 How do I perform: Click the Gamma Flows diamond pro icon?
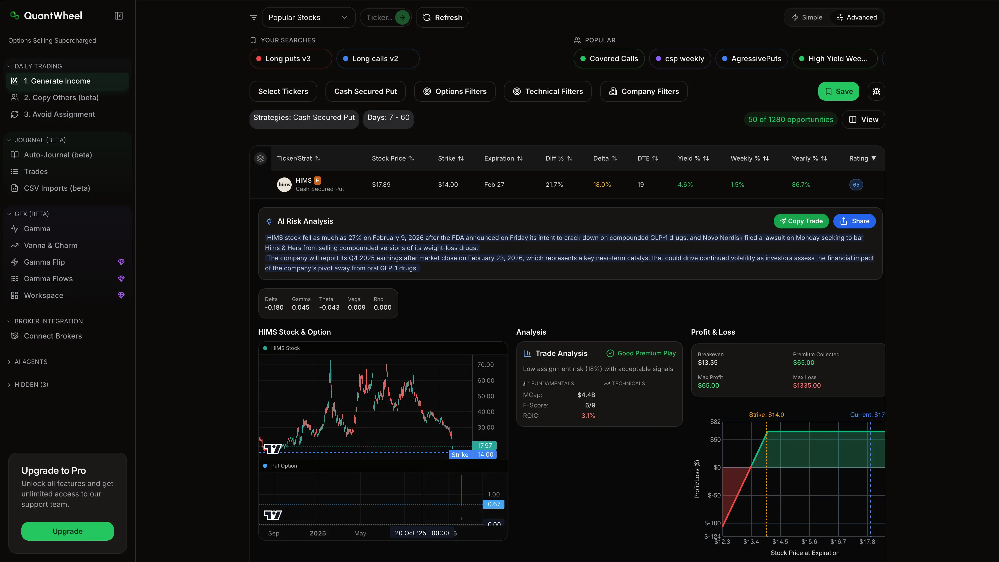pos(121,279)
